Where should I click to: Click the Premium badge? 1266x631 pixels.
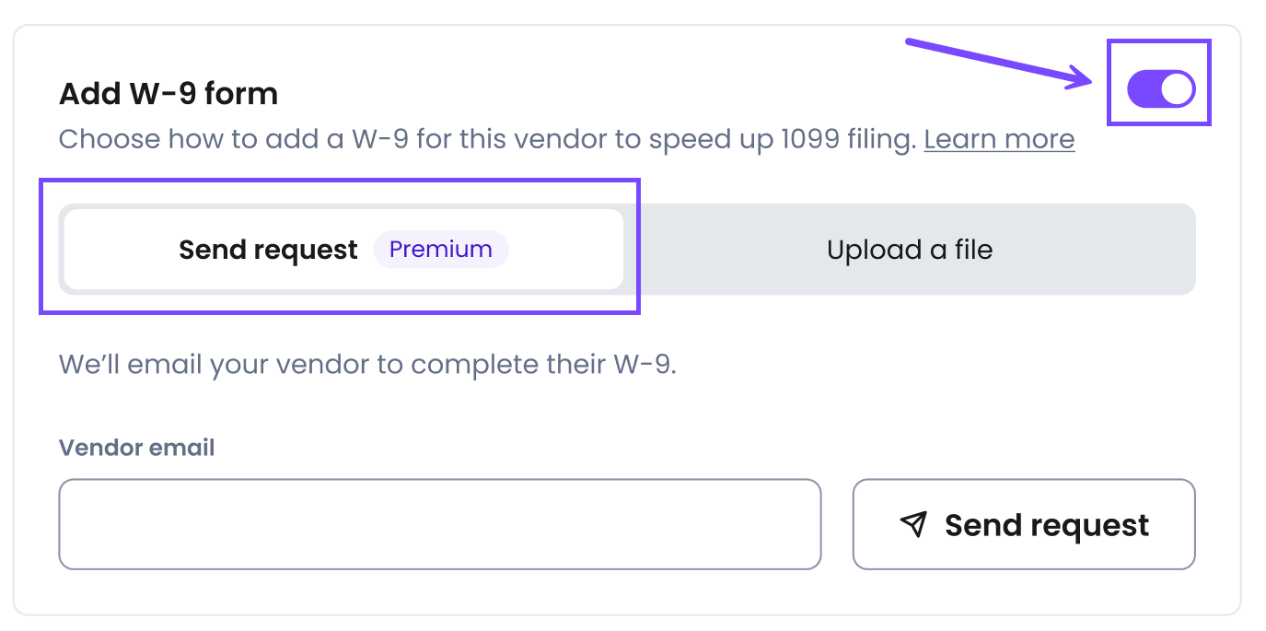[x=440, y=250]
